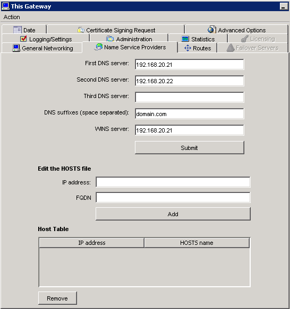The width and height of the screenshot is (290, 309).
Task: Open the Action menu
Action: click(x=12, y=17)
